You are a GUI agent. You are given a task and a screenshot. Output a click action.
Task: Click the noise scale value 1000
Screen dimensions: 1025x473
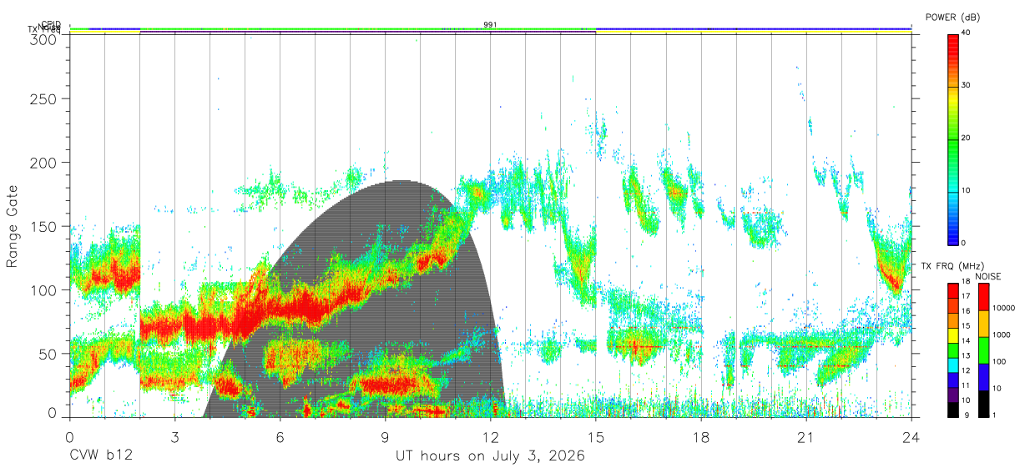(1002, 335)
